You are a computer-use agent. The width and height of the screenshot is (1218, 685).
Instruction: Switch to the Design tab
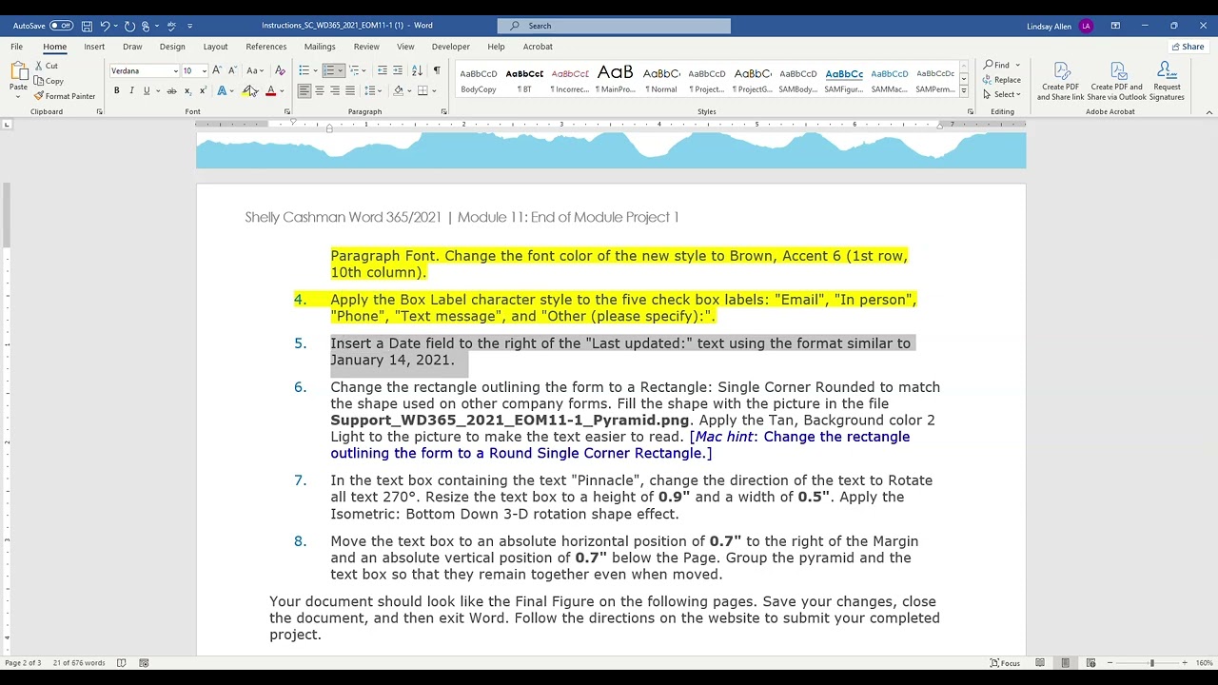pyautogui.click(x=172, y=47)
